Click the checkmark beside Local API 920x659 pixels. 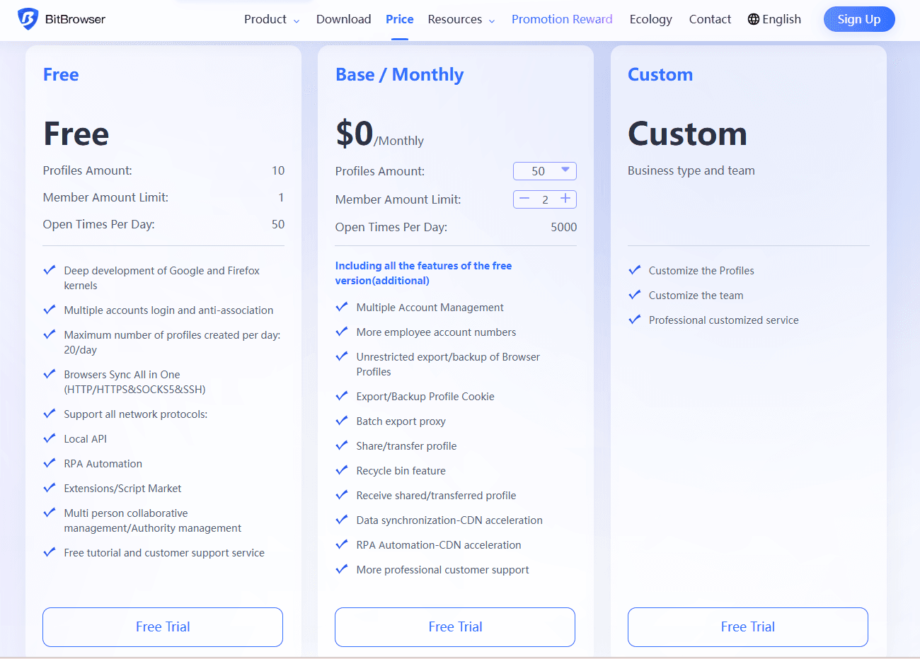(x=50, y=438)
